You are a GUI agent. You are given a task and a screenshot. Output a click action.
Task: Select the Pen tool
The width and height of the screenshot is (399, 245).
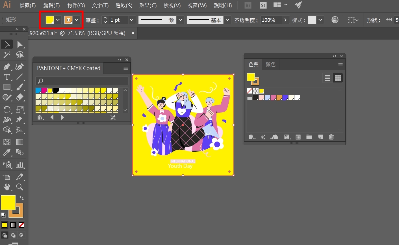pos(6,67)
